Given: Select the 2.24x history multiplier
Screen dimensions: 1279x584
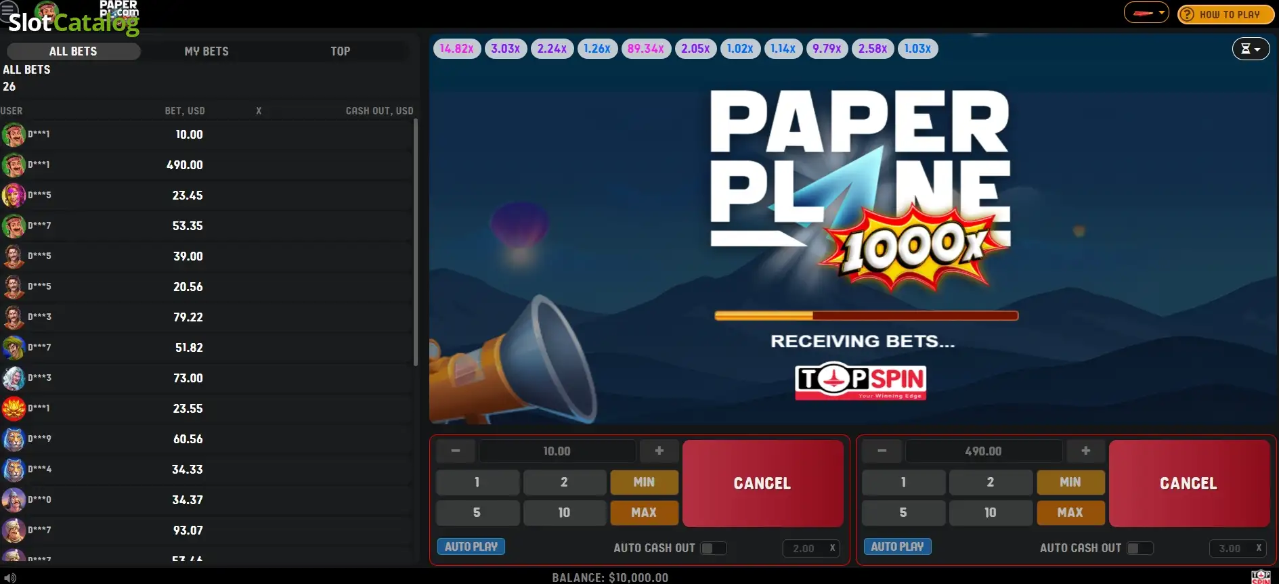Looking at the screenshot, I should tap(552, 49).
